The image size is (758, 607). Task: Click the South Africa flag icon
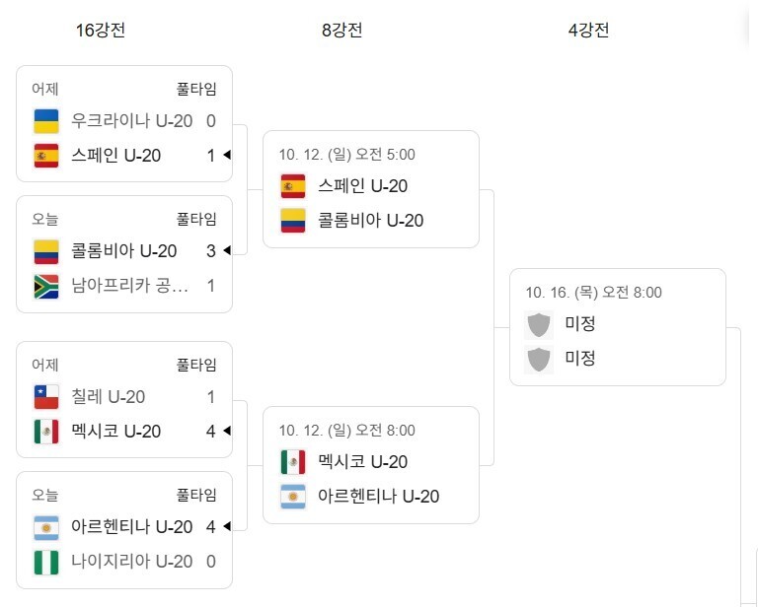tap(45, 286)
